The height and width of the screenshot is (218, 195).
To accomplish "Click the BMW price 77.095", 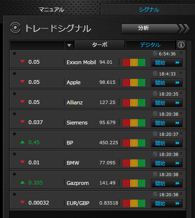I will click(107, 163).
